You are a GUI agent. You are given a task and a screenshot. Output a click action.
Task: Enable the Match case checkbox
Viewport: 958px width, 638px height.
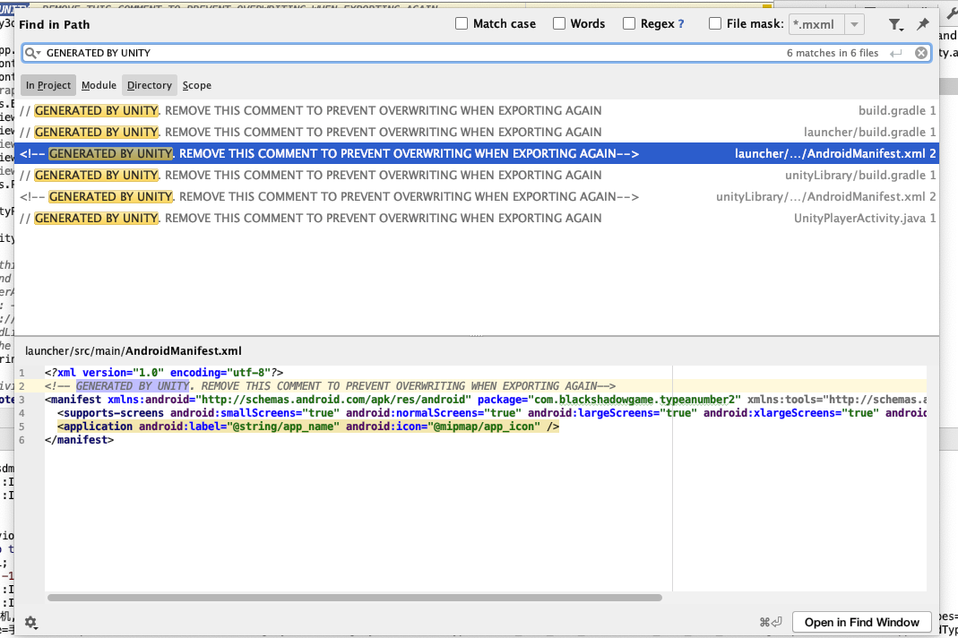tap(462, 23)
